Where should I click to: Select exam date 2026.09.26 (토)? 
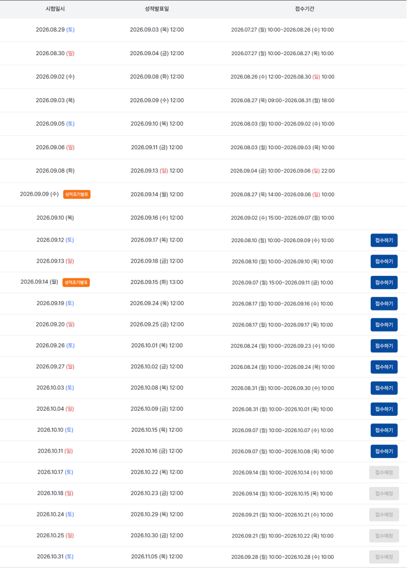tap(55, 346)
